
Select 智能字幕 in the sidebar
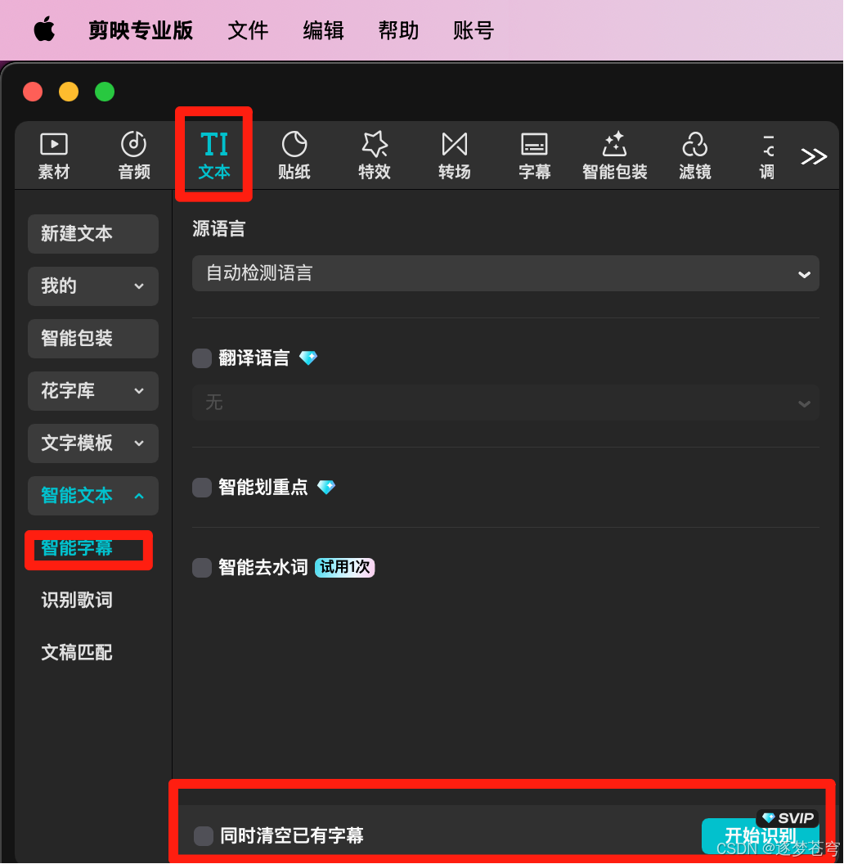point(77,547)
